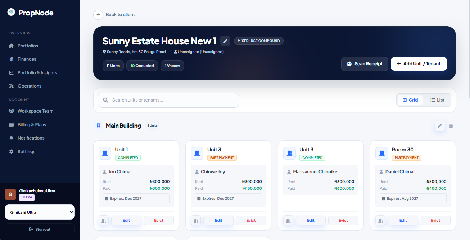This screenshot has height=240, width=470.
Task: Switch to Grid view
Action: pyautogui.click(x=410, y=100)
